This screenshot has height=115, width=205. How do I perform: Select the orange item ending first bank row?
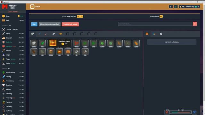coord(136,43)
